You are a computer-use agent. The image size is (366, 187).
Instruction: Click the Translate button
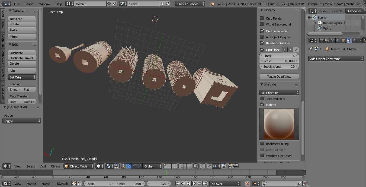point(22,19)
